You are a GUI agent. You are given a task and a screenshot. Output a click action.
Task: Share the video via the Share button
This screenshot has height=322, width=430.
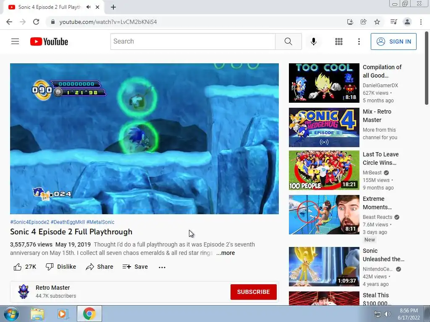point(99,267)
